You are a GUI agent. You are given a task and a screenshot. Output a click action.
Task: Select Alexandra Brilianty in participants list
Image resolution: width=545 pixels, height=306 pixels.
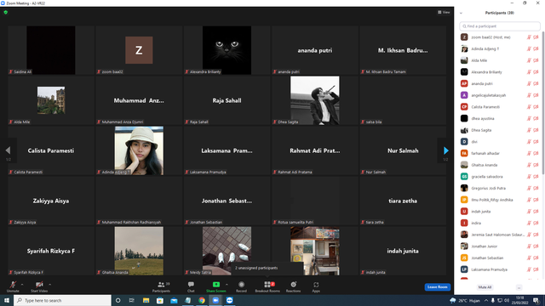point(500,72)
